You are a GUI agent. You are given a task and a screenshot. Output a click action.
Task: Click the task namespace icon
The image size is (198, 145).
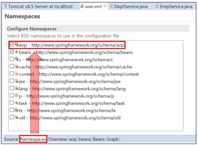coord(17,103)
